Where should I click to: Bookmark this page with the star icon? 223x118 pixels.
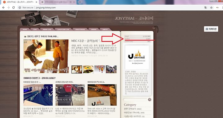point(211,7)
